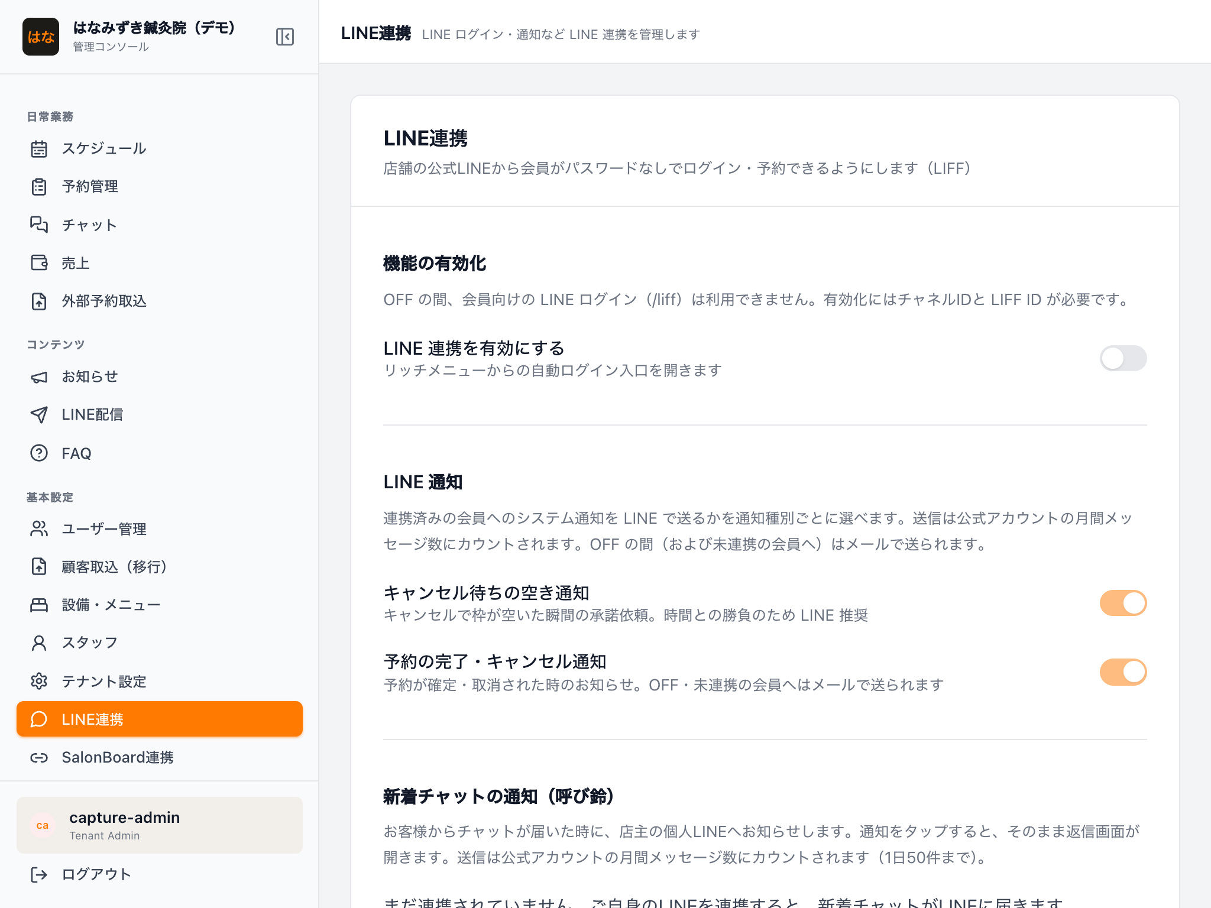Click the LINE 通知 section heading

pyautogui.click(x=423, y=482)
